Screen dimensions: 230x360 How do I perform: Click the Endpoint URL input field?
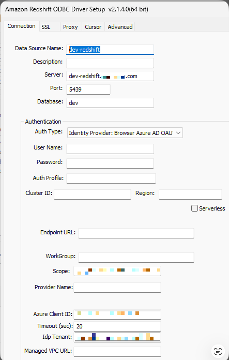point(136,233)
